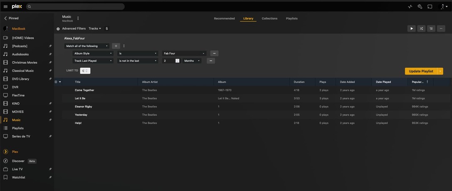Click the Live TV icon
Screen dimensions: 452x191
(5, 169)
